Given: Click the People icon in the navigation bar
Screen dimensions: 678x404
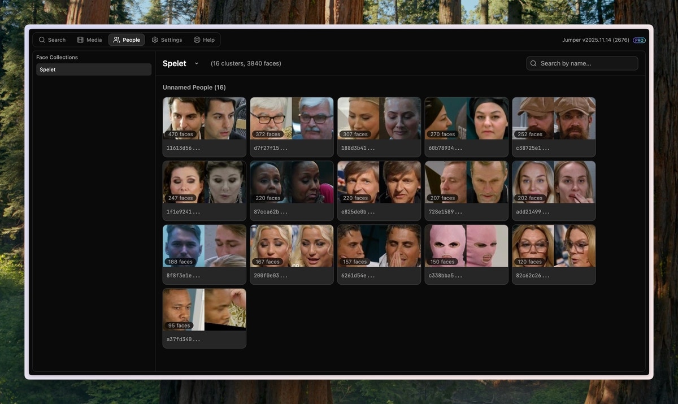Looking at the screenshot, I should (116, 39).
